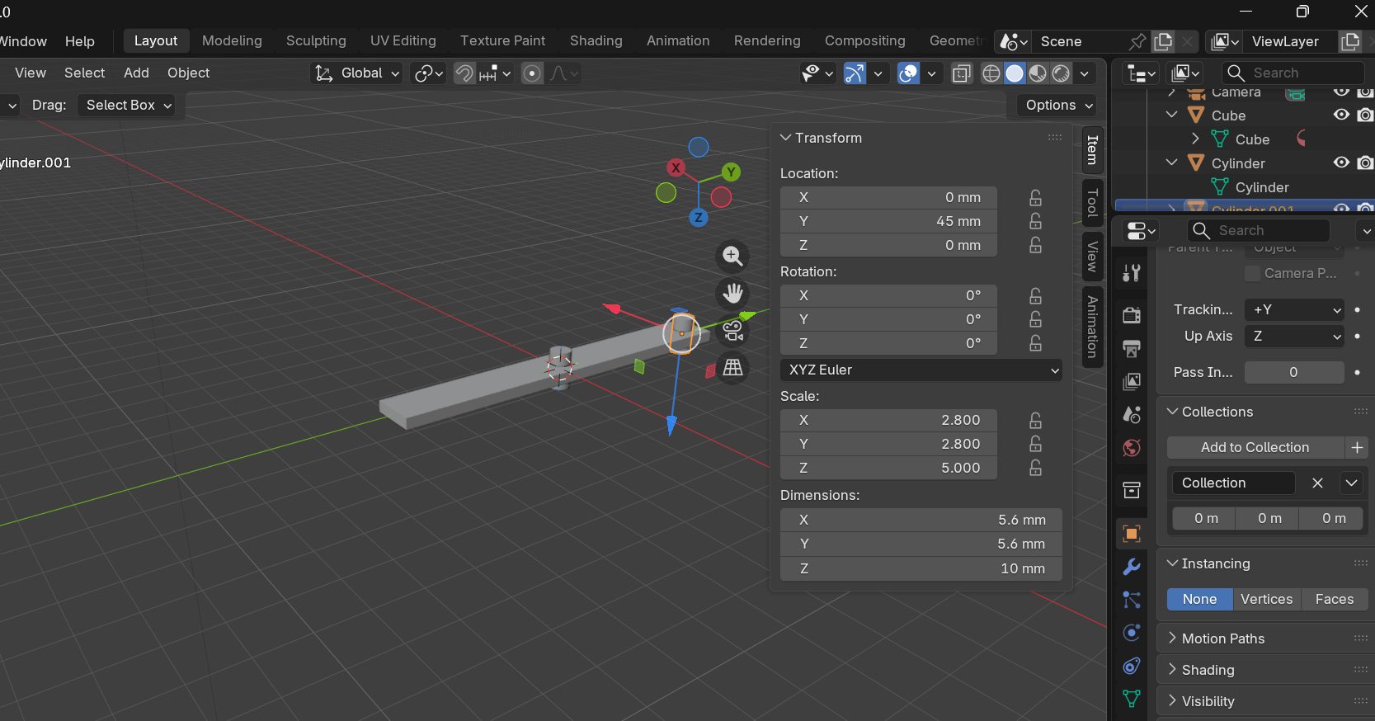The image size is (1375, 721).
Task: Open the pivot point dropdown
Action: coord(429,73)
